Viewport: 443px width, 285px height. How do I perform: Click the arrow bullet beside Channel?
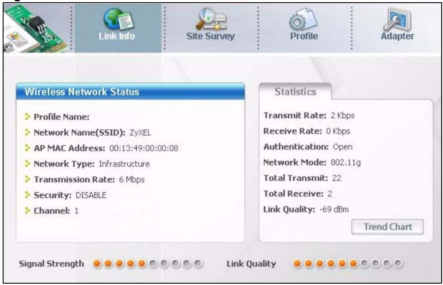[x=28, y=210]
